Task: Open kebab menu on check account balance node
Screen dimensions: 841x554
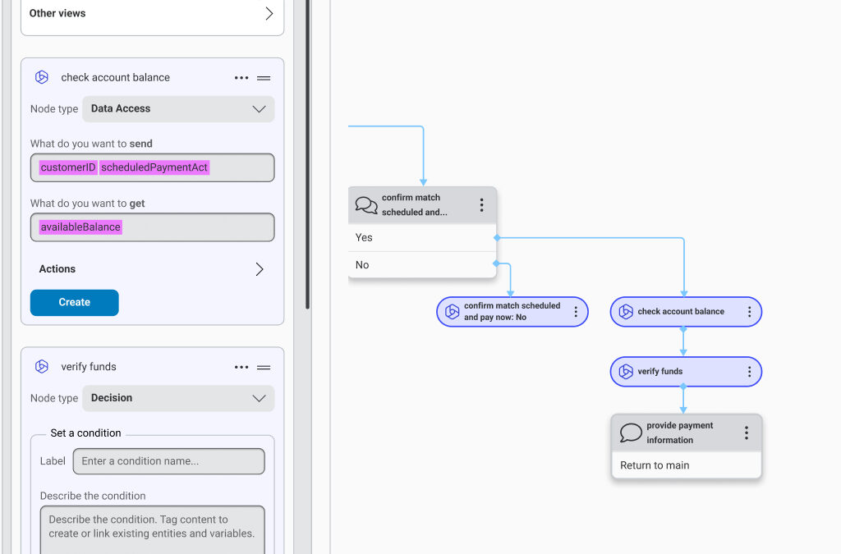Action: tap(749, 312)
